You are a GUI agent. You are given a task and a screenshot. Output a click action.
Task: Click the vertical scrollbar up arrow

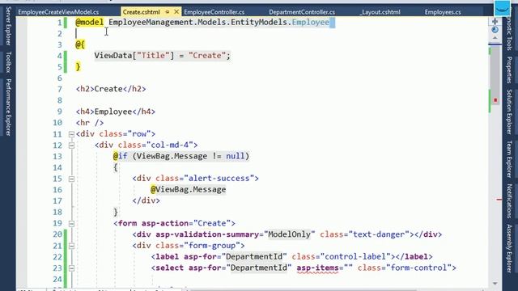495,38
